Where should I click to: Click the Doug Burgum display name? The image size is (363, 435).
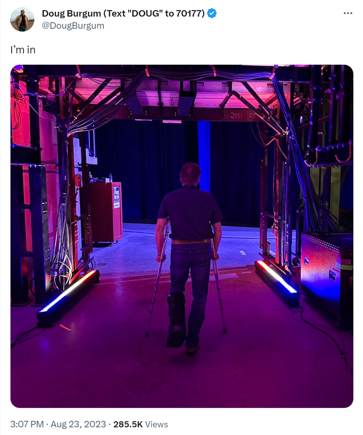coord(123,13)
